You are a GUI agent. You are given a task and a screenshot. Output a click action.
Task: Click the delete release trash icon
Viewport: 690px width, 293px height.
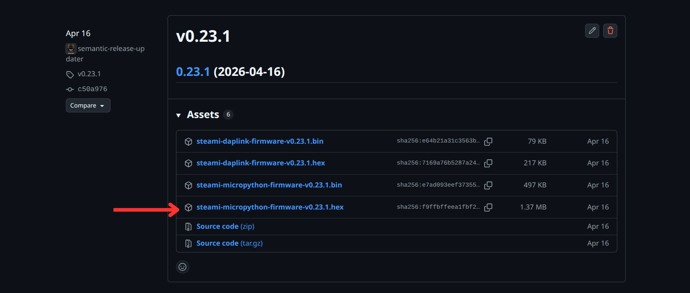click(610, 31)
